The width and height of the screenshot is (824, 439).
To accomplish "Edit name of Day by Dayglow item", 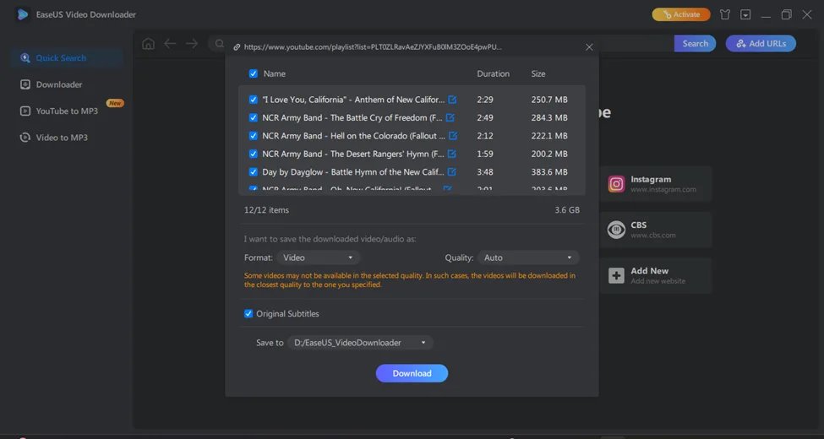I will point(451,171).
